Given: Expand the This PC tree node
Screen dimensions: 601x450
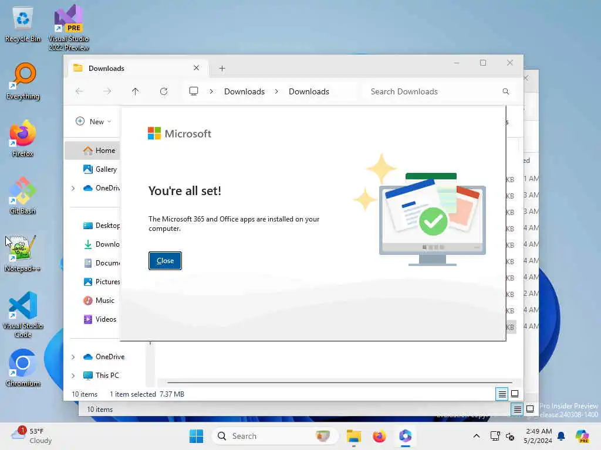Looking at the screenshot, I should click(x=73, y=376).
